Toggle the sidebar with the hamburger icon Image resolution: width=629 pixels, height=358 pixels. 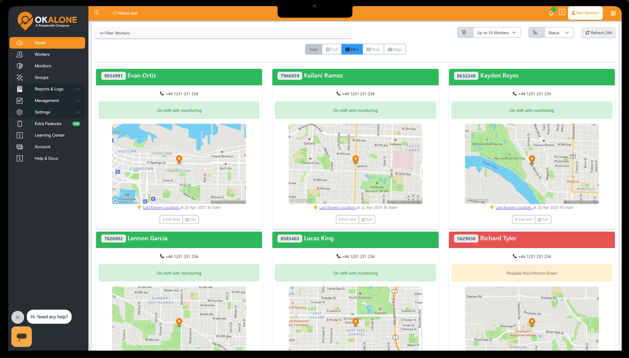coord(97,13)
